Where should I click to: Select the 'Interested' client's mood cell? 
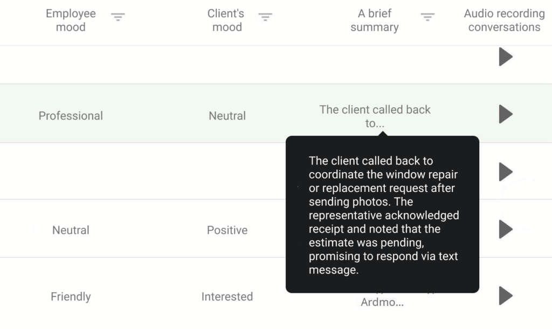(x=227, y=297)
